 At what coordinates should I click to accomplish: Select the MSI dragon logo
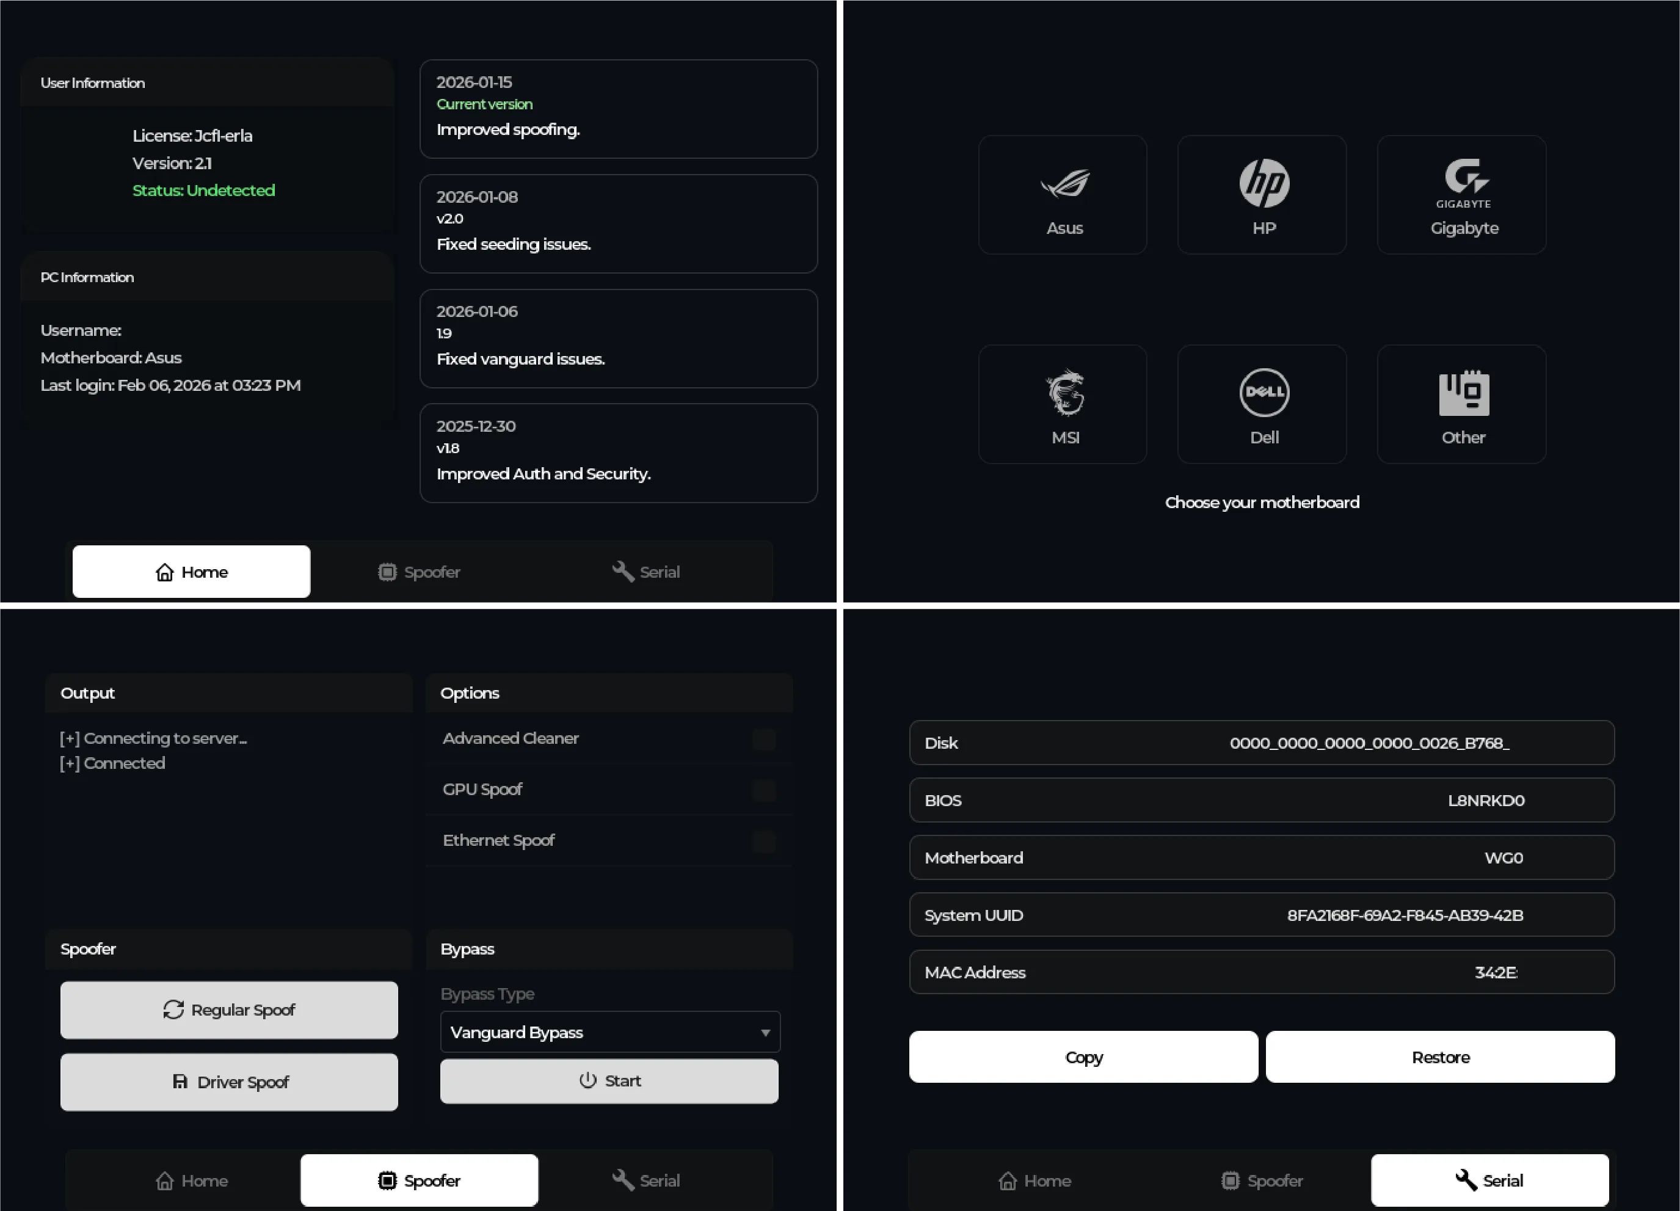(1064, 392)
